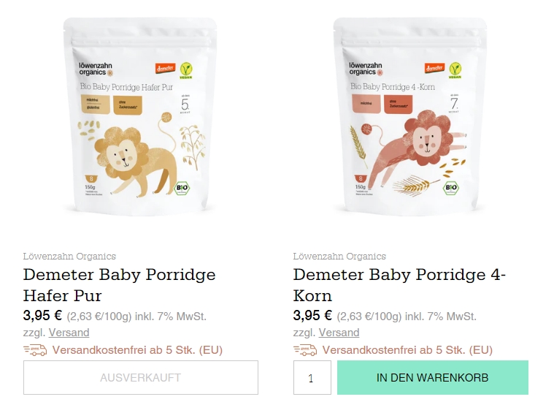Click the Demeter logo on 4-Korn package
This screenshot has width=554, height=413.
(x=434, y=68)
